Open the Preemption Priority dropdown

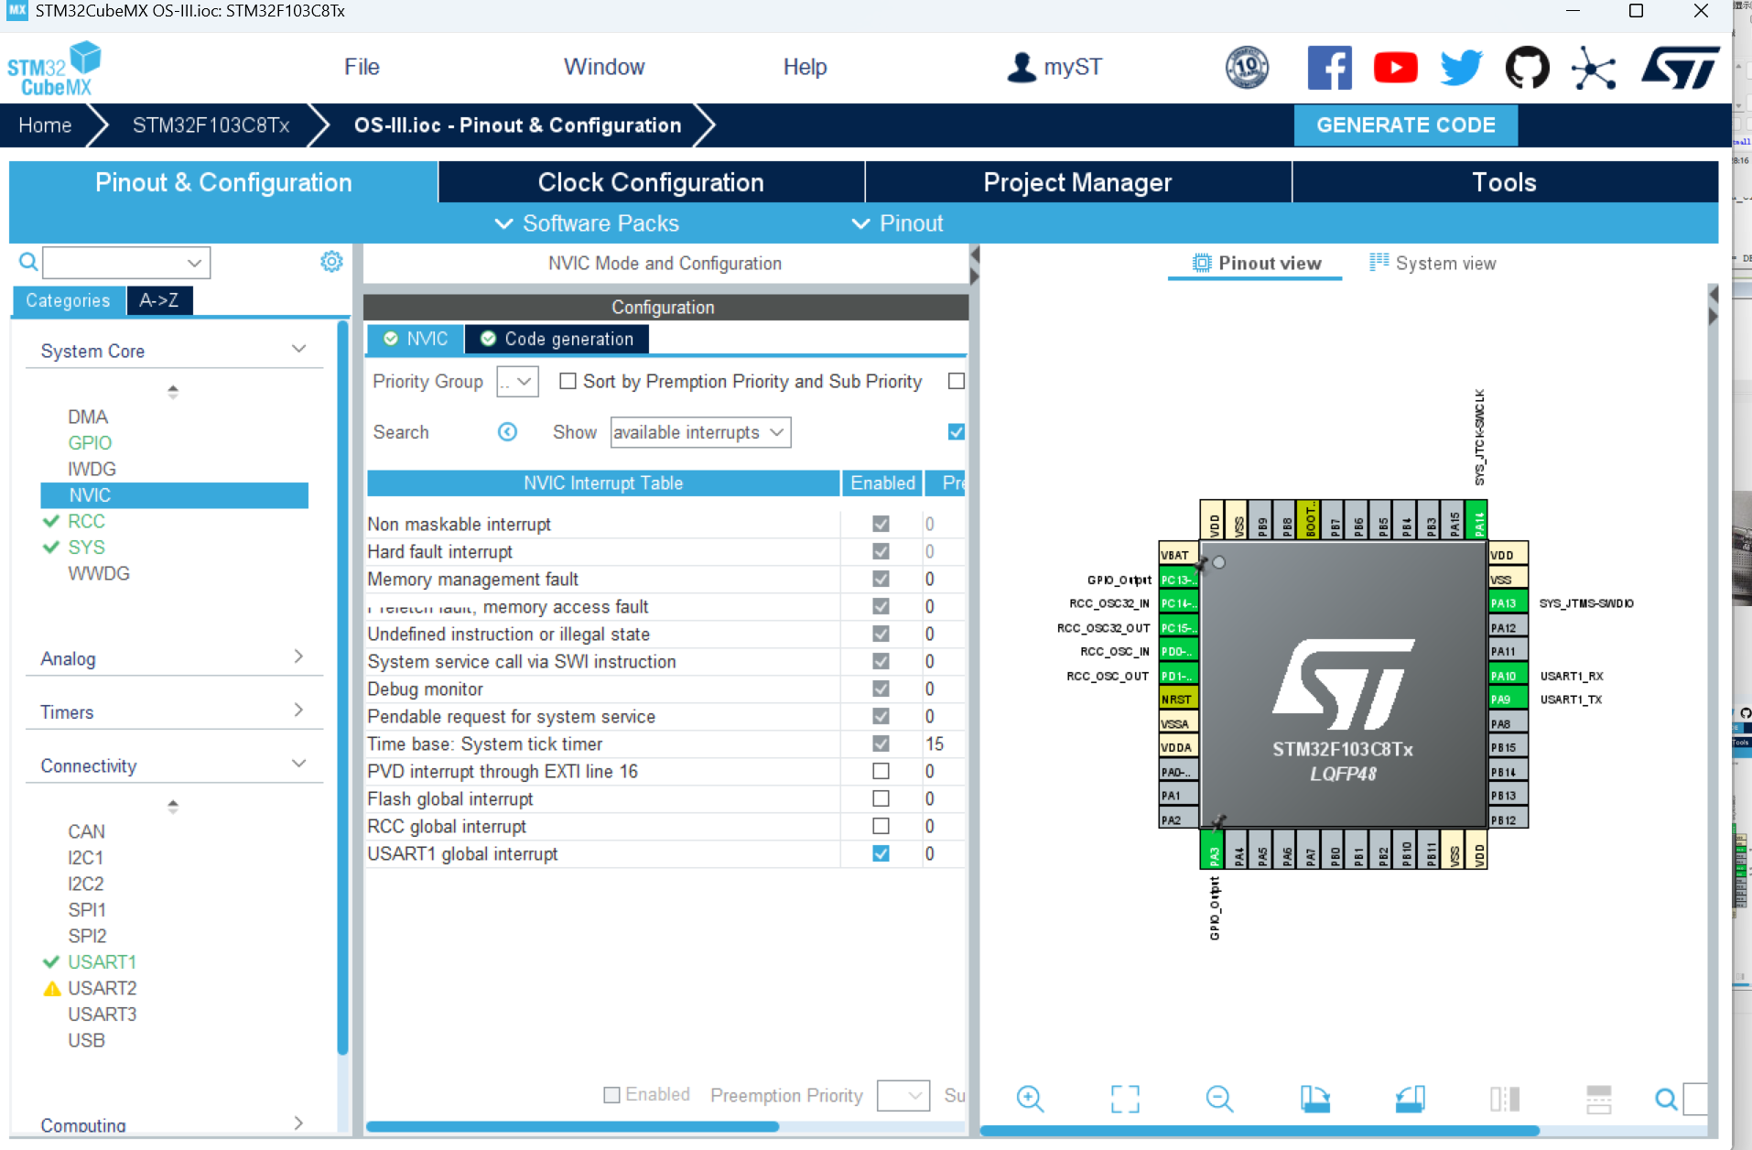[x=903, y=1095]
